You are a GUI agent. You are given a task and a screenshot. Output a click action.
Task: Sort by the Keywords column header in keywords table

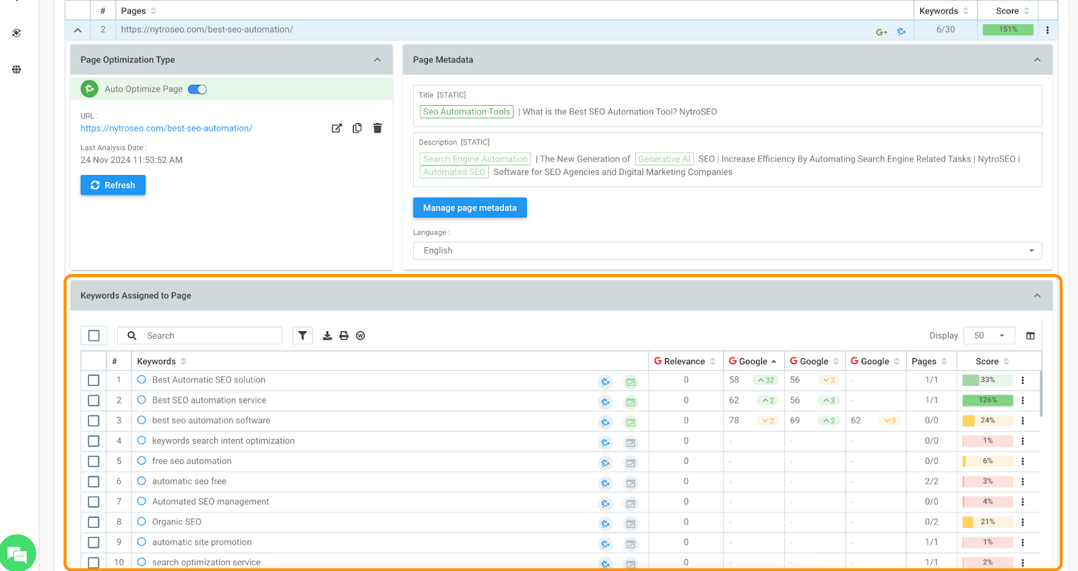pos(162,362)
